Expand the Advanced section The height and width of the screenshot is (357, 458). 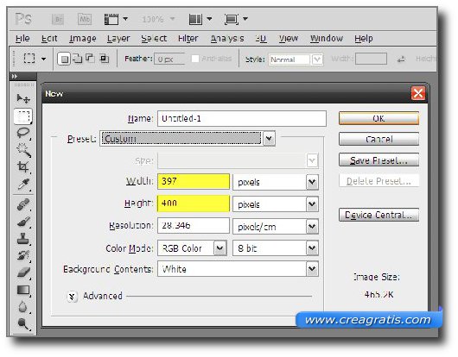click(x=72, y=297)
